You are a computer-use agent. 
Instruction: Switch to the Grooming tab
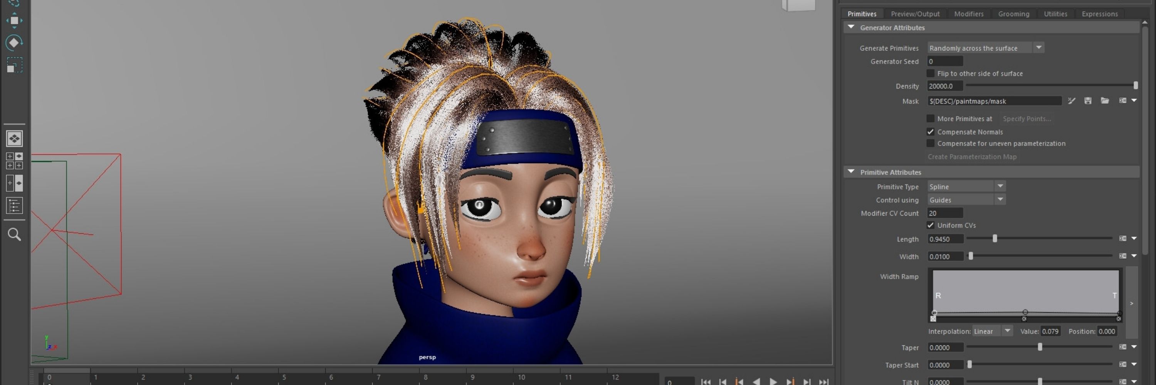[x=1013, y=14]
